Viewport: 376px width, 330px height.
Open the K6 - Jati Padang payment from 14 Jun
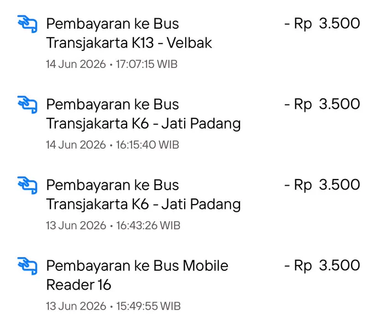188,123
